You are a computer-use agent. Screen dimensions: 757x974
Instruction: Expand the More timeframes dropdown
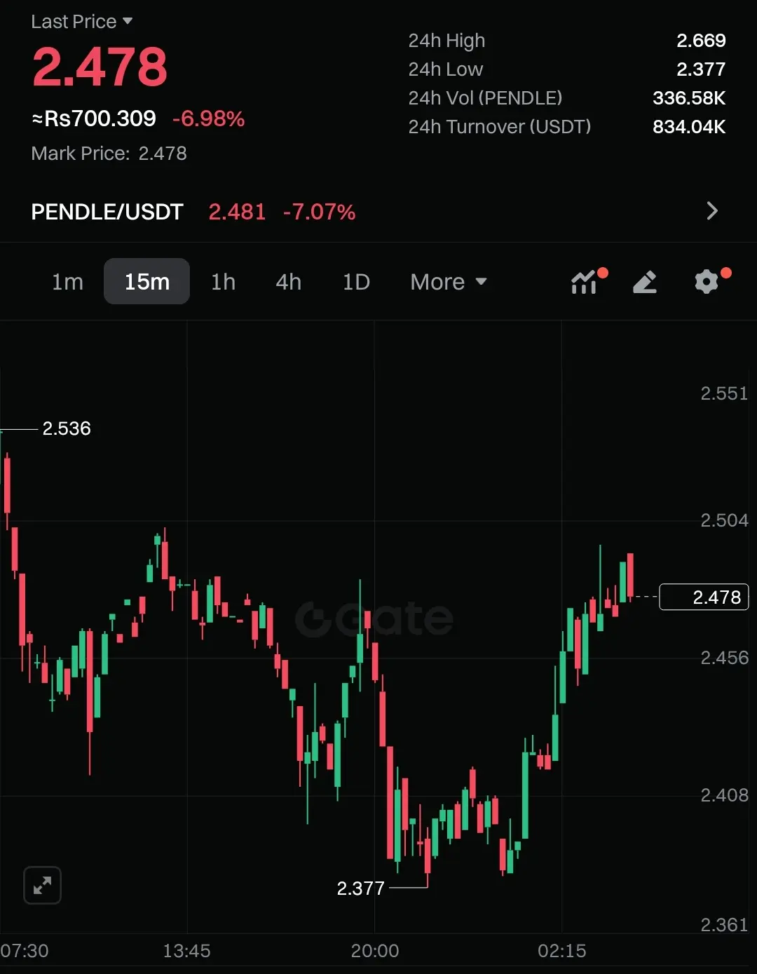coord(449,282)
